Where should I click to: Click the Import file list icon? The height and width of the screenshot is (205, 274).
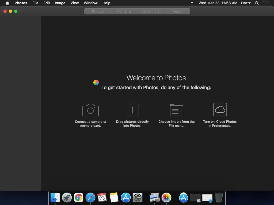(177, 110)
